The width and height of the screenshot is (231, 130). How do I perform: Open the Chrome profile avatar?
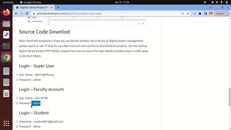[x=211, y=14]
